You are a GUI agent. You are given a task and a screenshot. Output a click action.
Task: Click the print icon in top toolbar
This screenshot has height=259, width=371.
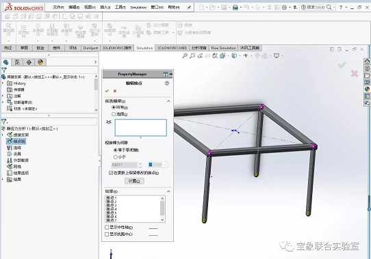click(235, 8)
